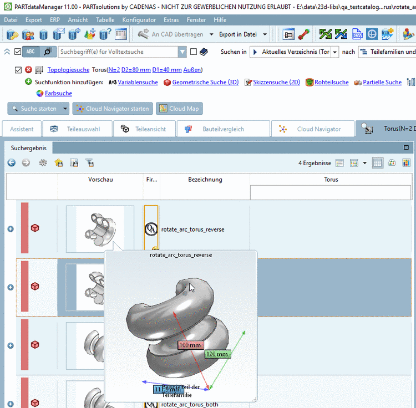416x408 pixels.
Task: Toggle the Topologiesuche checkbox
Action: [x=18, y=70]
